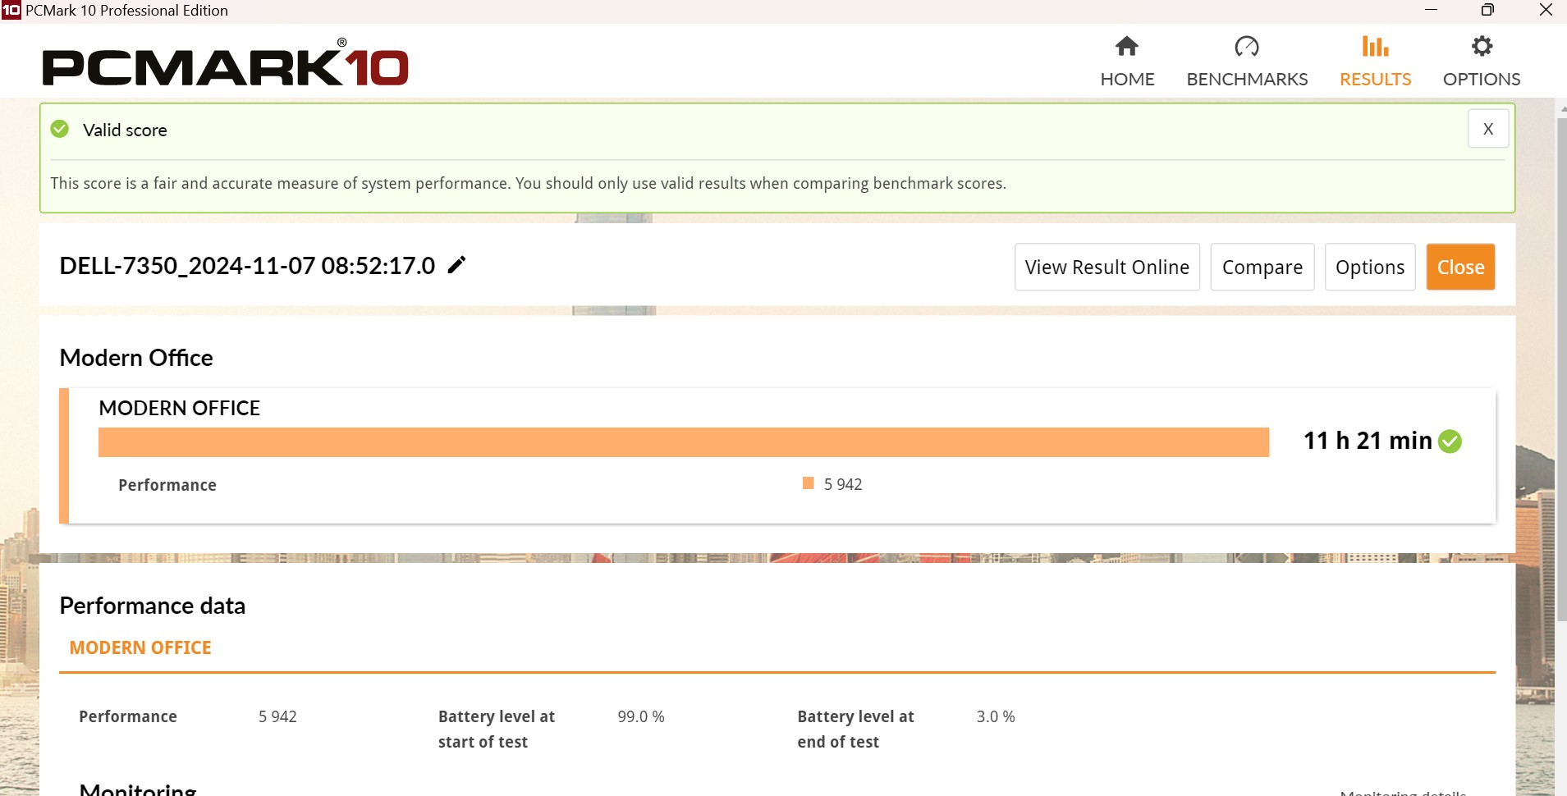Select the Results bar chart icon
1567x796 pixels.
click(x=1375, y=47)
